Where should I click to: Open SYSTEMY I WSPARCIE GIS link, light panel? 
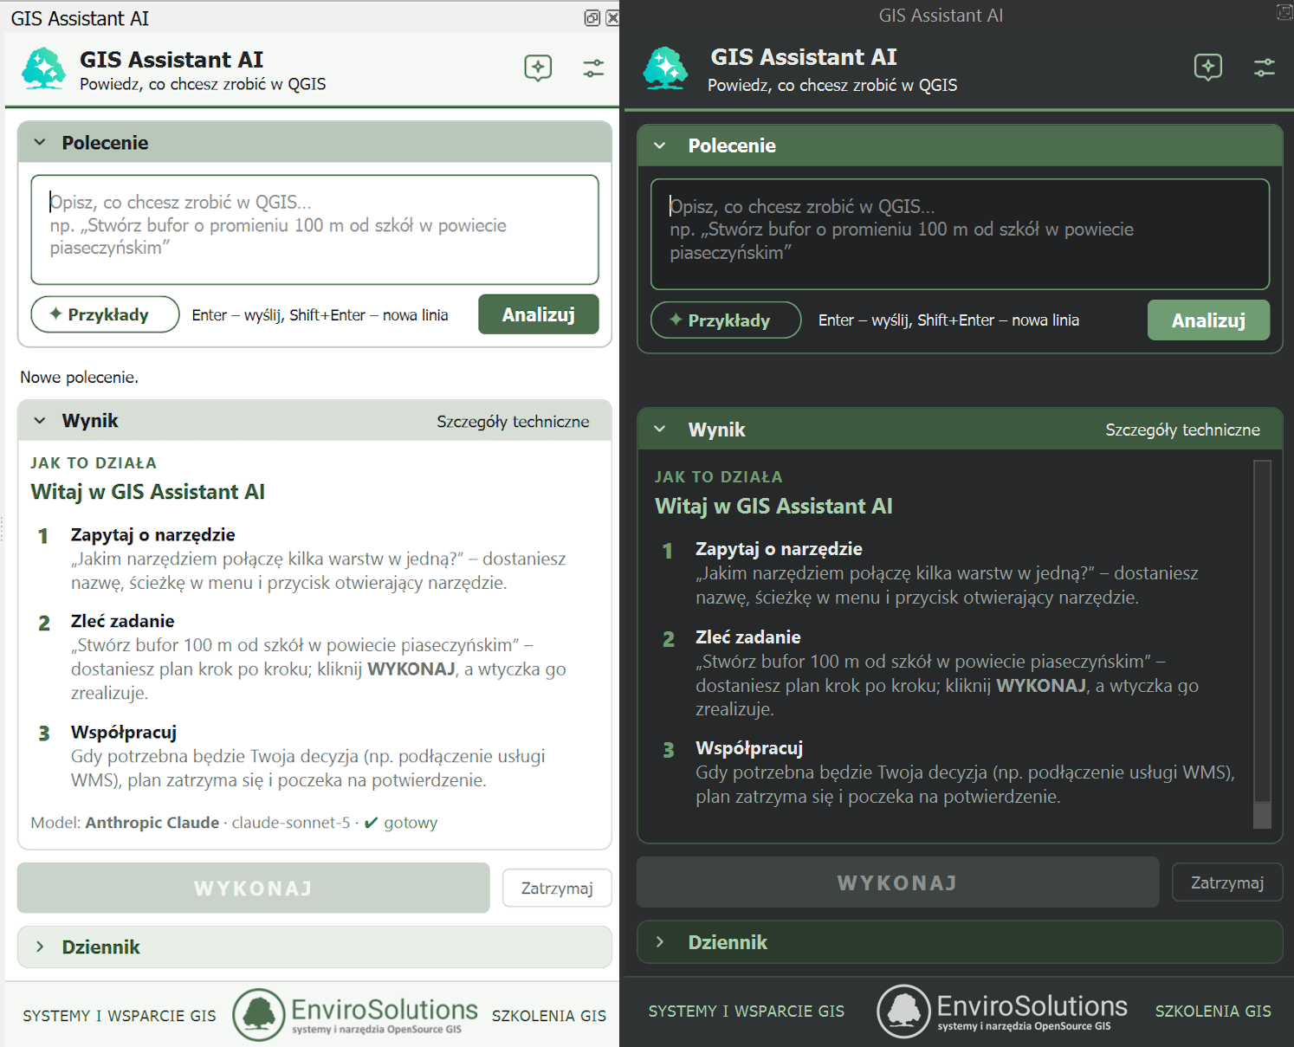120,1016
